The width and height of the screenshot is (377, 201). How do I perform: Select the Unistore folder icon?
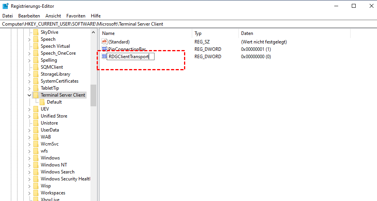[x=36, y=123]
